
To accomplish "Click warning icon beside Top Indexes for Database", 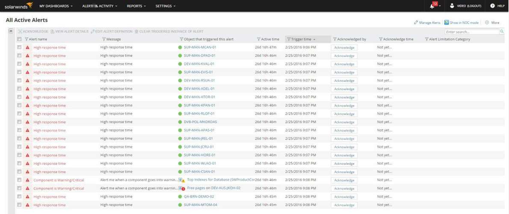I will tap(182, 180).
